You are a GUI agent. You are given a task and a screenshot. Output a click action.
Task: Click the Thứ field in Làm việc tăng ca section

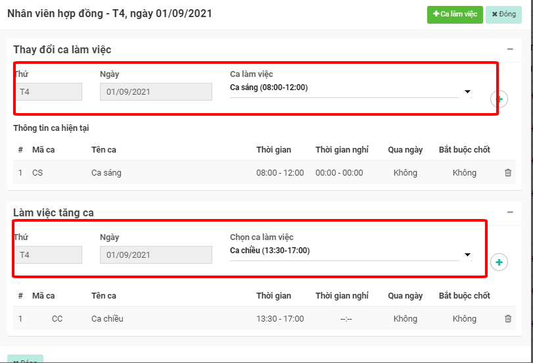tap(48, 255)
